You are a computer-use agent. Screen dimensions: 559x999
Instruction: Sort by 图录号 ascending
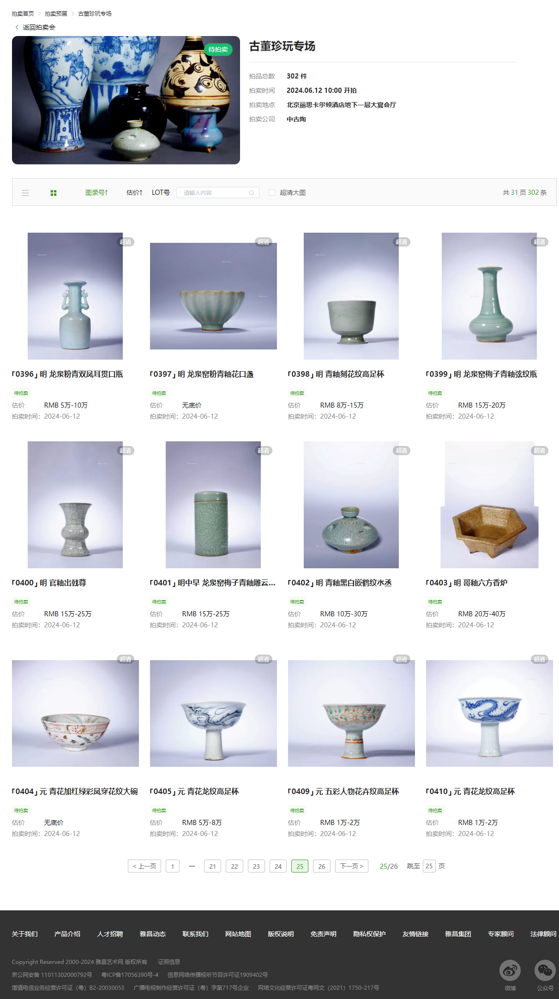click(96, 193)
